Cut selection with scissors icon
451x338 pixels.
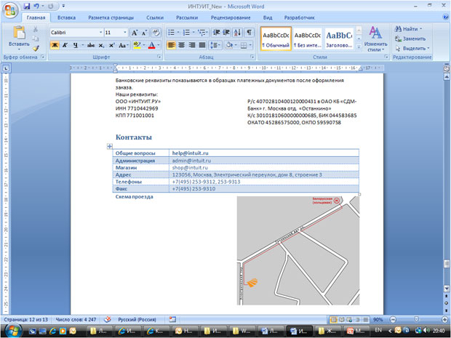coord(36,29)
